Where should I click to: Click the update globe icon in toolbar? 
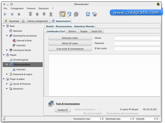tap(95, 14)
